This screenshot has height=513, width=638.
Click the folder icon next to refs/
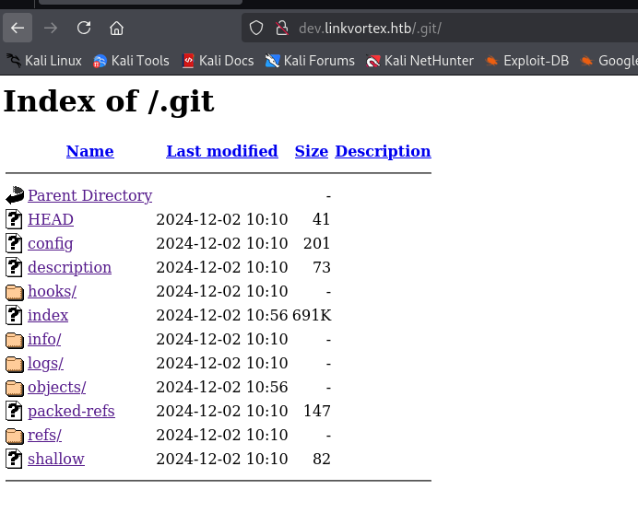pyautogui.click(x=15, y=437)
